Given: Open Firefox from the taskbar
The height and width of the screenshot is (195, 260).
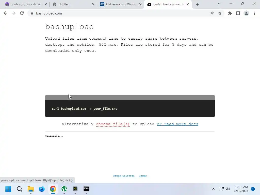Looking at the screenshot, I should pyautogui.click(x=42, y=189).
